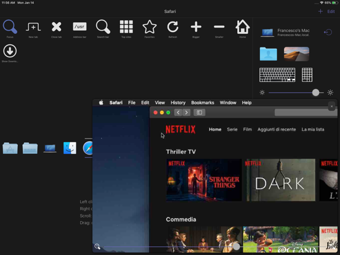
Task: Toggle the Safari sidebar button
Action: point(200,112)
